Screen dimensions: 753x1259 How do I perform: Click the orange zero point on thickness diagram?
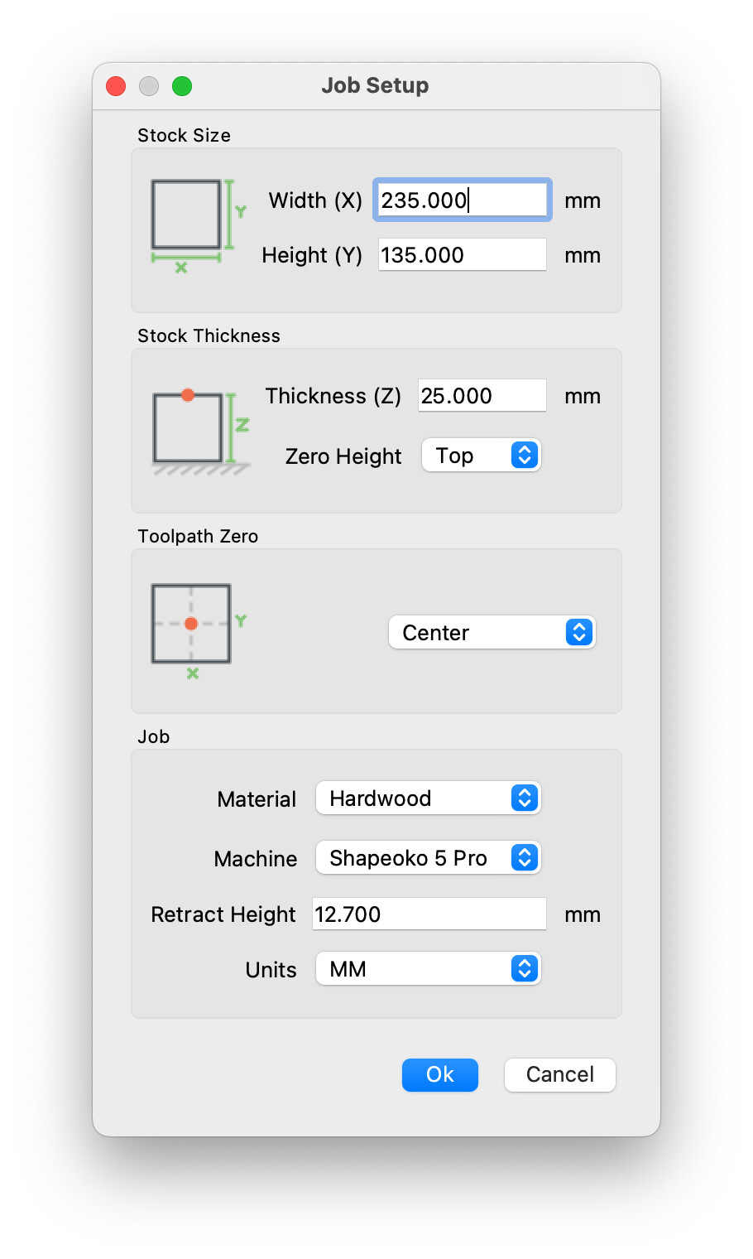click(x=188, y=395)
